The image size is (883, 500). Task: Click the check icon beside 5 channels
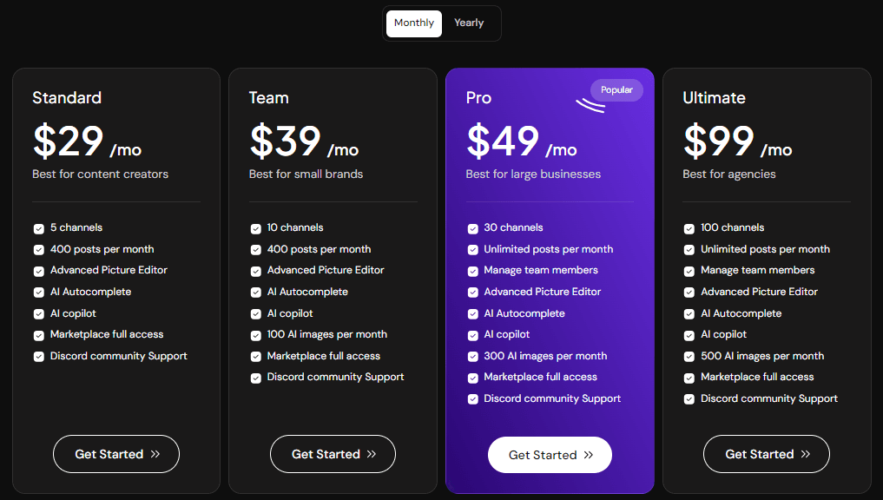(39, 228)
